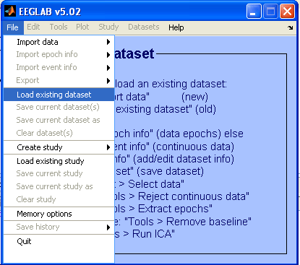Minimize the EEGLAB window
This screenshot has width=300, height=265.
[x=254, y=12]
